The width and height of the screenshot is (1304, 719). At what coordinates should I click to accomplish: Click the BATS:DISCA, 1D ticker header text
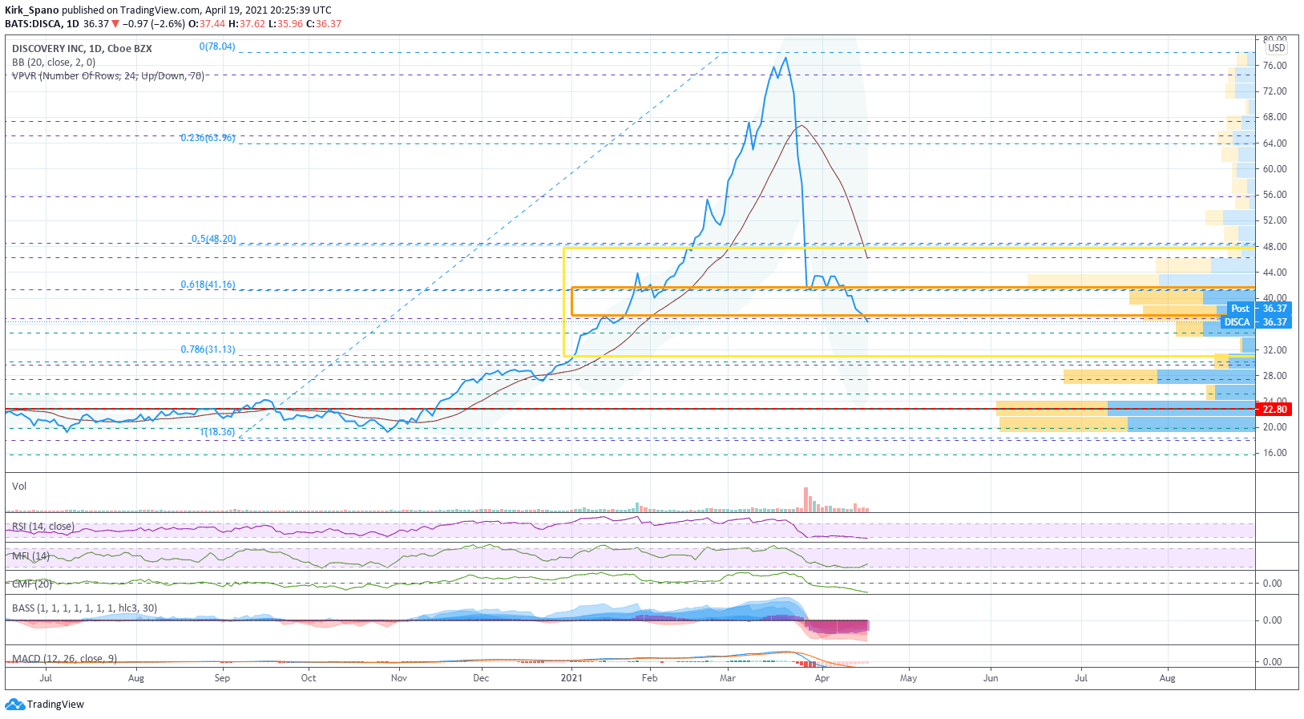coord(42,24)
